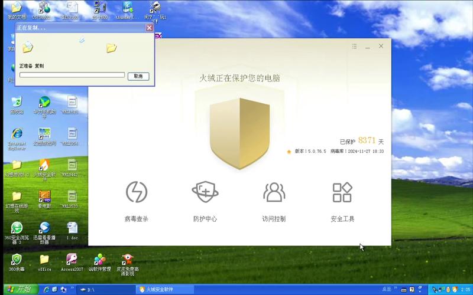Image resolution: width=473 pixels, height=295 pixels.
Task: Open the office folder on desktop
Action: point(44,262)
